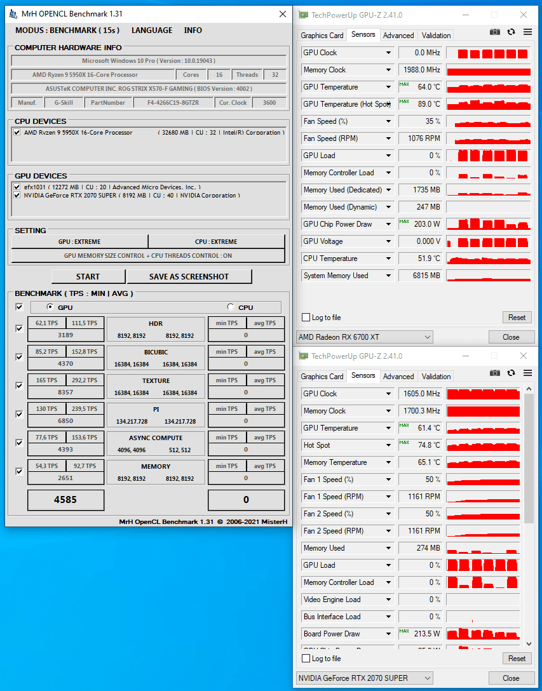Select the CPU radio button
Image resolution: width=542 pixels, height=691 pixels.
coord(230,307)
